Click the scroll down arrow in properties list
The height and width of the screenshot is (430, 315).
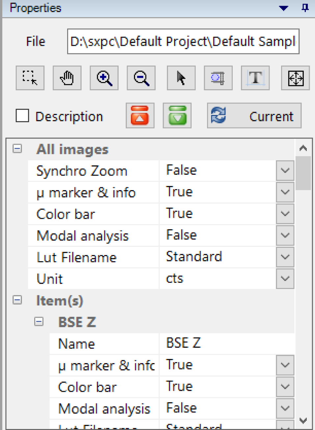[303, 421]
